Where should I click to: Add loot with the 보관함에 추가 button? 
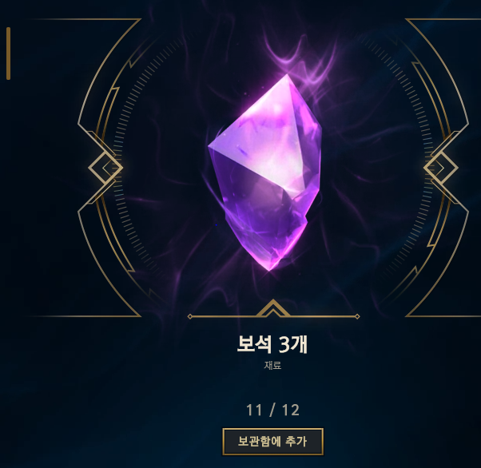coord(272,442)
